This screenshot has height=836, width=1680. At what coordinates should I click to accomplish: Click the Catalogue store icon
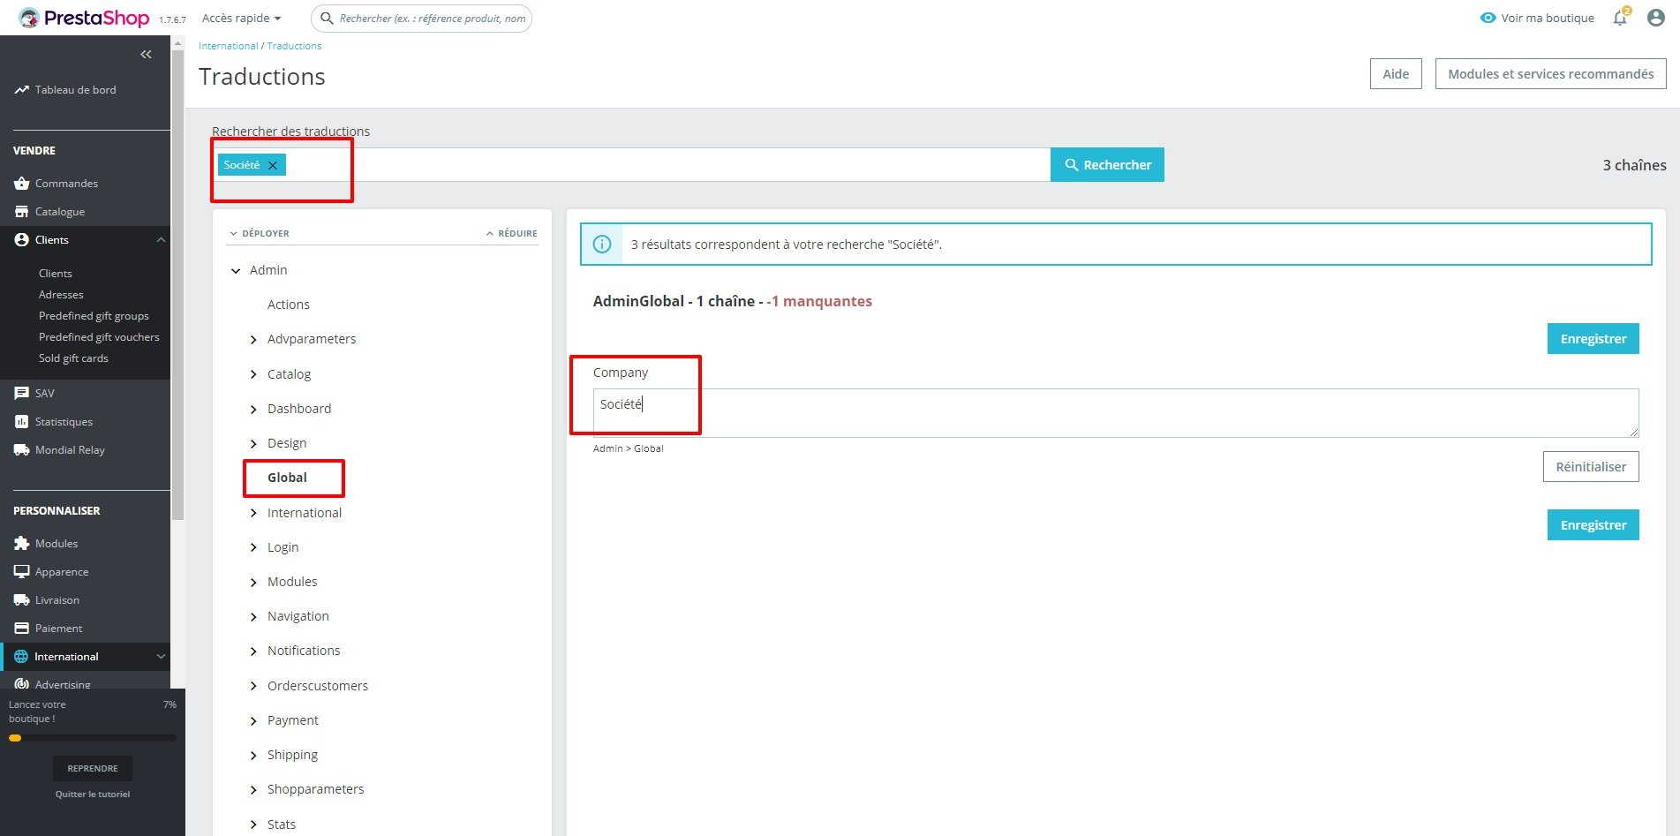pyautogui.click(x=21, y=212)
